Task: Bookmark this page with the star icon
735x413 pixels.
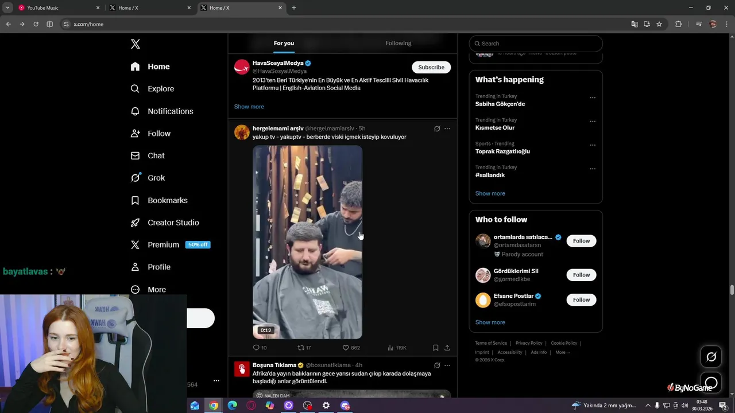Action: coord(659,24)
